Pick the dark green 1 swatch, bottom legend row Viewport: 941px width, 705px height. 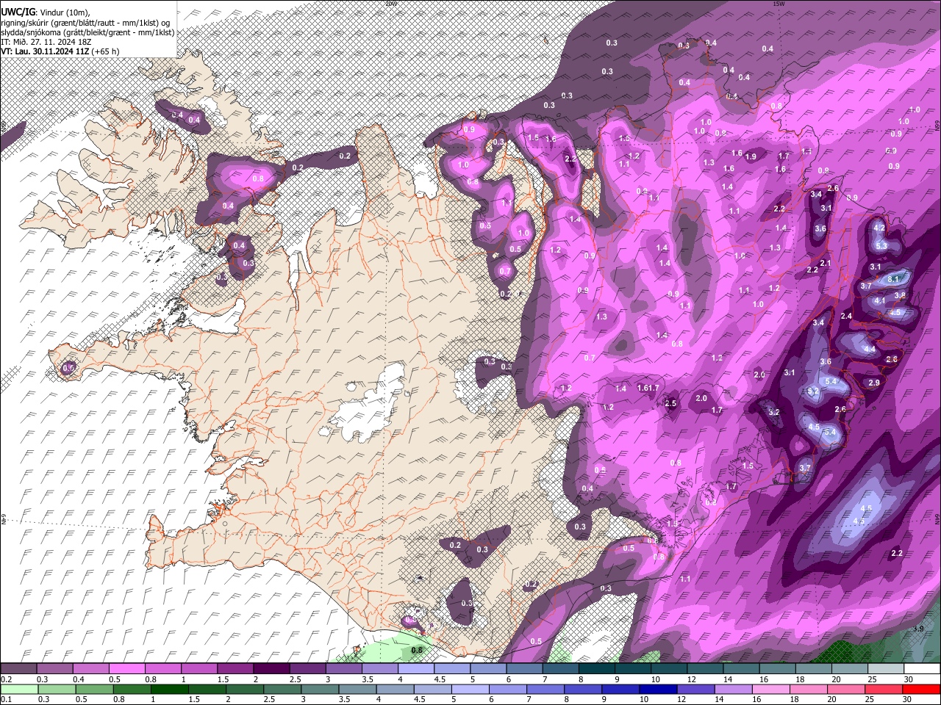tap(169, 690)
